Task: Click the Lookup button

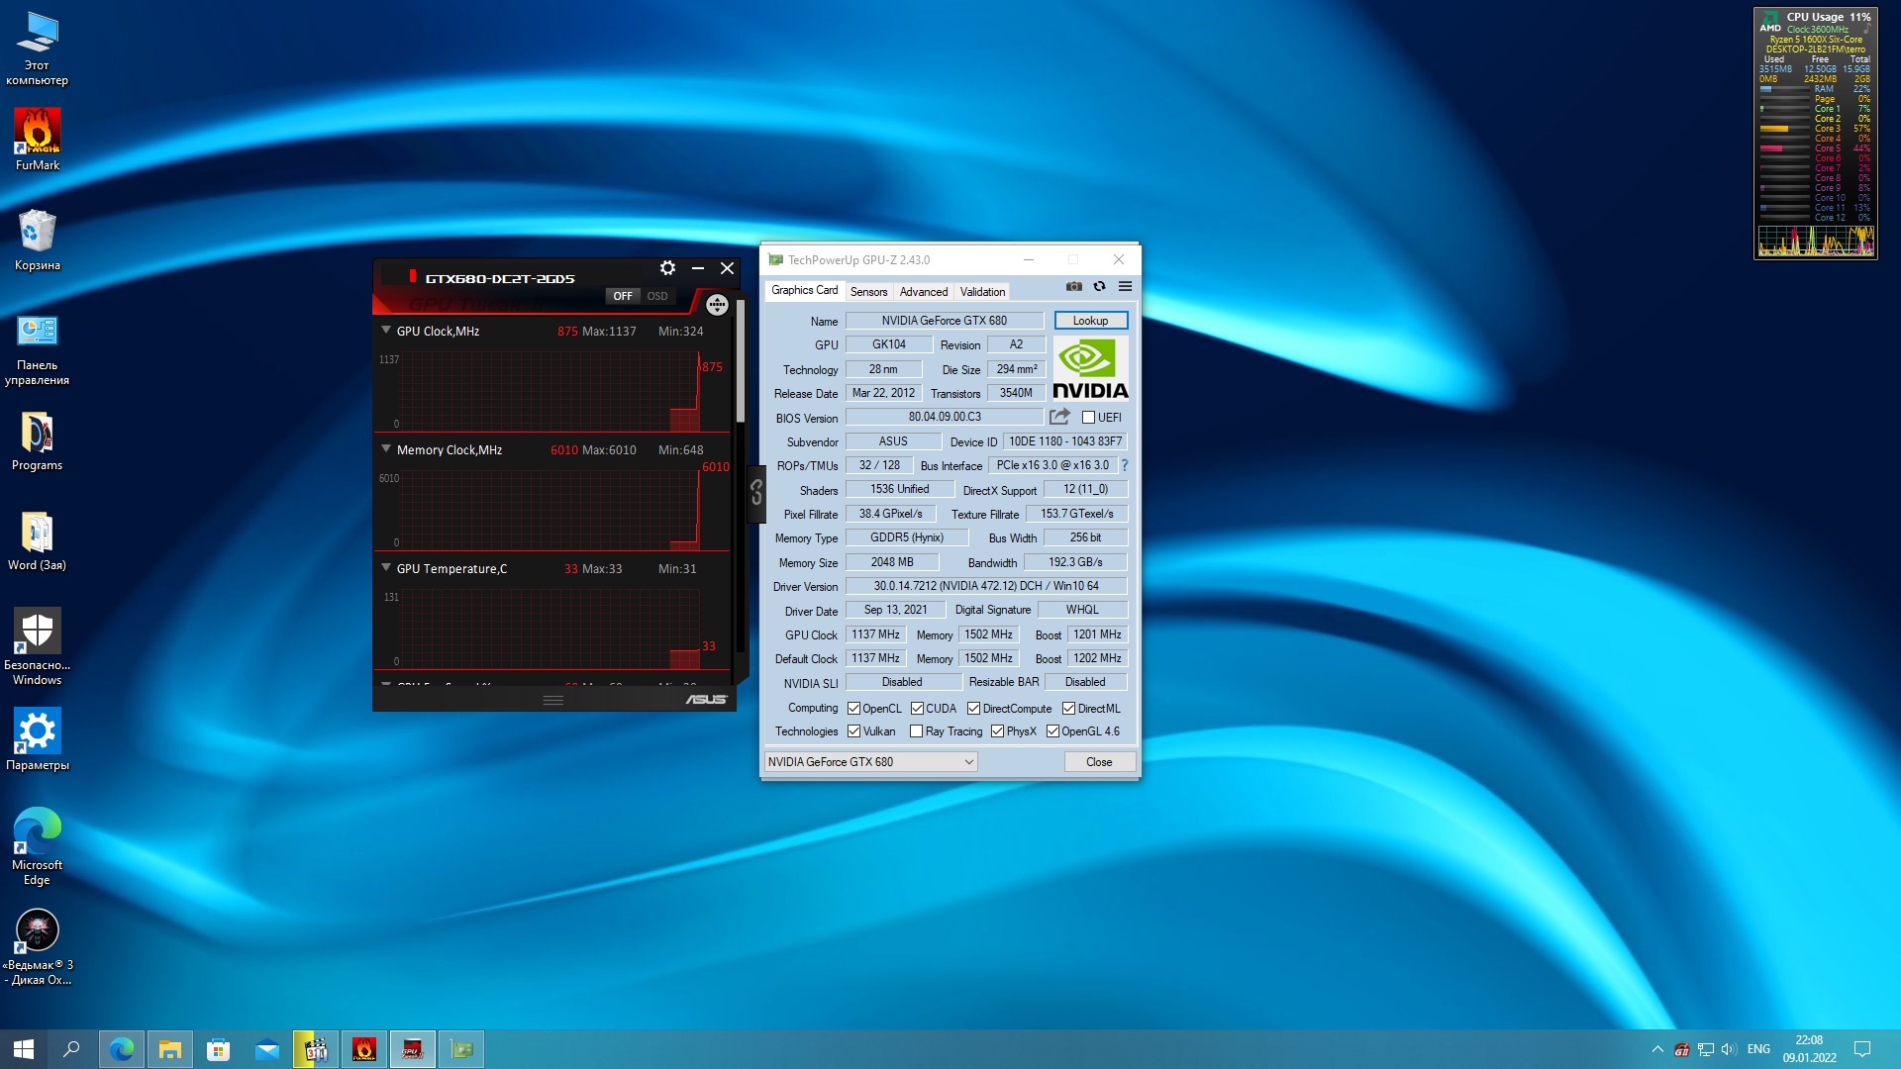Action: point(1090,321)
